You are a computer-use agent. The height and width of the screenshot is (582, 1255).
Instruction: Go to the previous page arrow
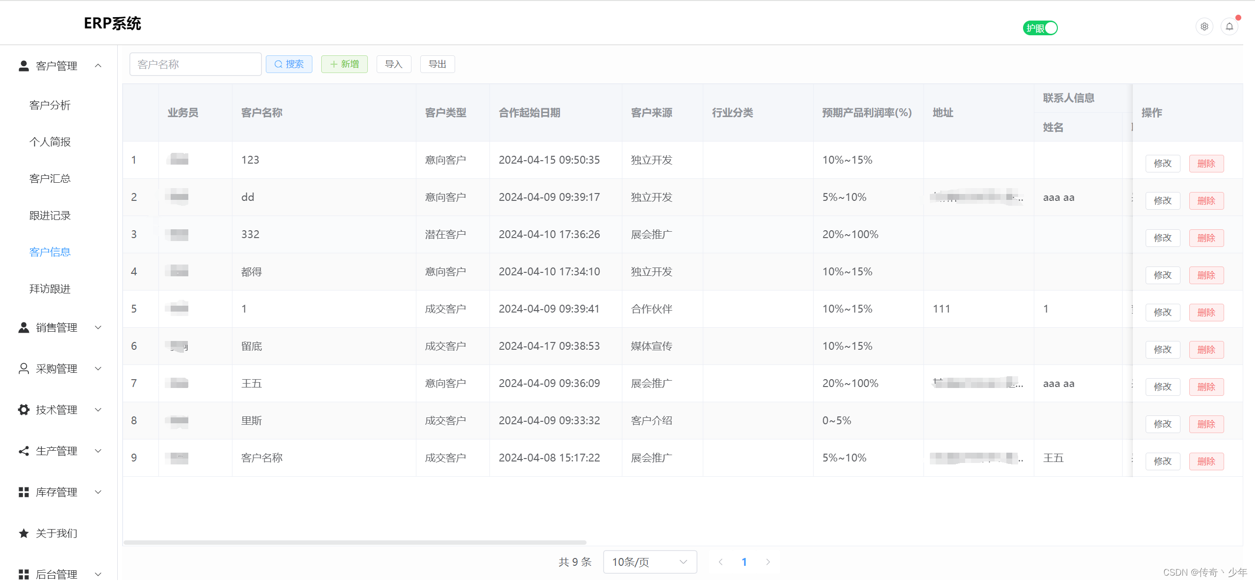pos(720,562)
